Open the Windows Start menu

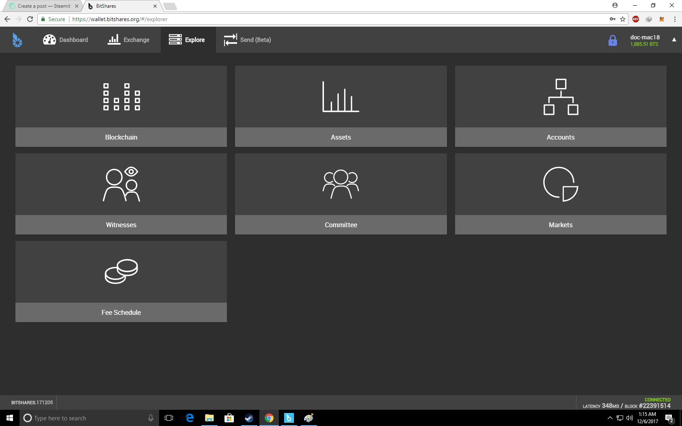[10, 418]
